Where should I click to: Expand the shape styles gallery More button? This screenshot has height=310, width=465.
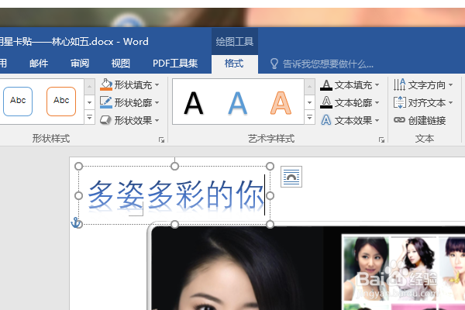(89, 117)
